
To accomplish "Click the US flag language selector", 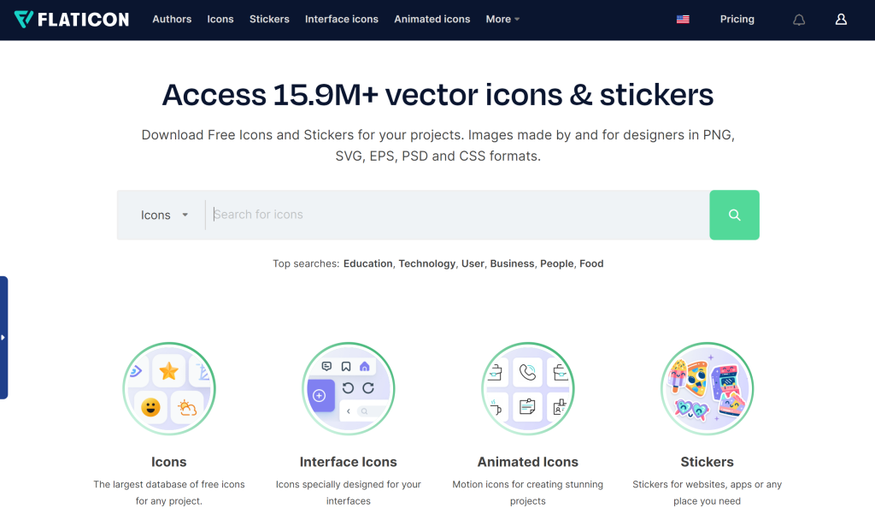I will point(683,20).
